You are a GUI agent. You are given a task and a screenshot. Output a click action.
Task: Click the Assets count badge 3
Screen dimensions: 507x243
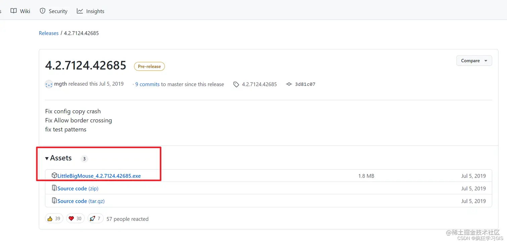[84, 159]
